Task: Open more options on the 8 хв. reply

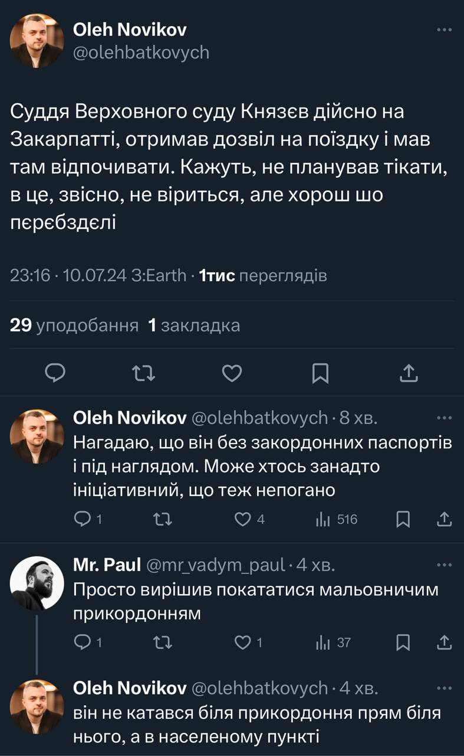Action: (x=443, y=418)
